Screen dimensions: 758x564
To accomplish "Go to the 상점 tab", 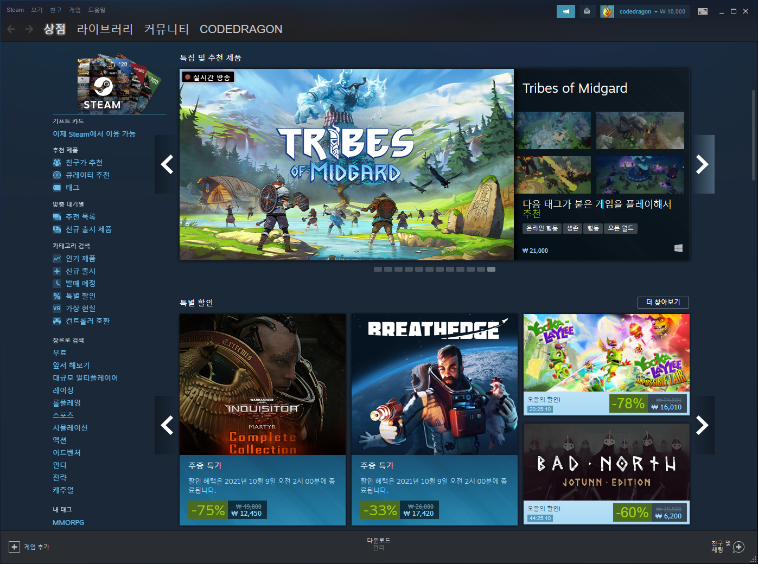I will coord(55,29).
